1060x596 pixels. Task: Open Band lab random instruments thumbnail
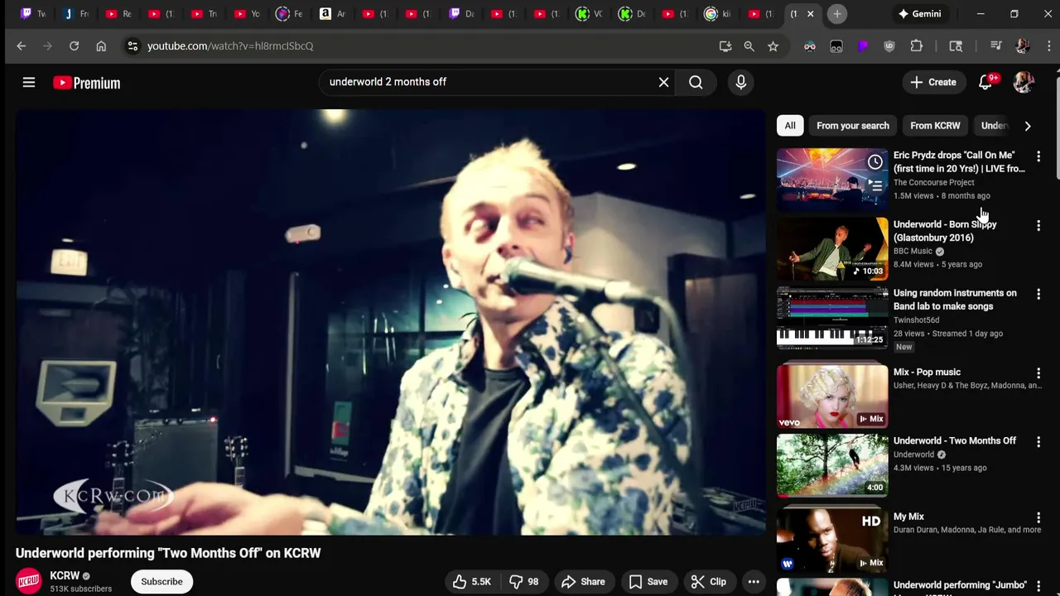(x=832, y=317)
